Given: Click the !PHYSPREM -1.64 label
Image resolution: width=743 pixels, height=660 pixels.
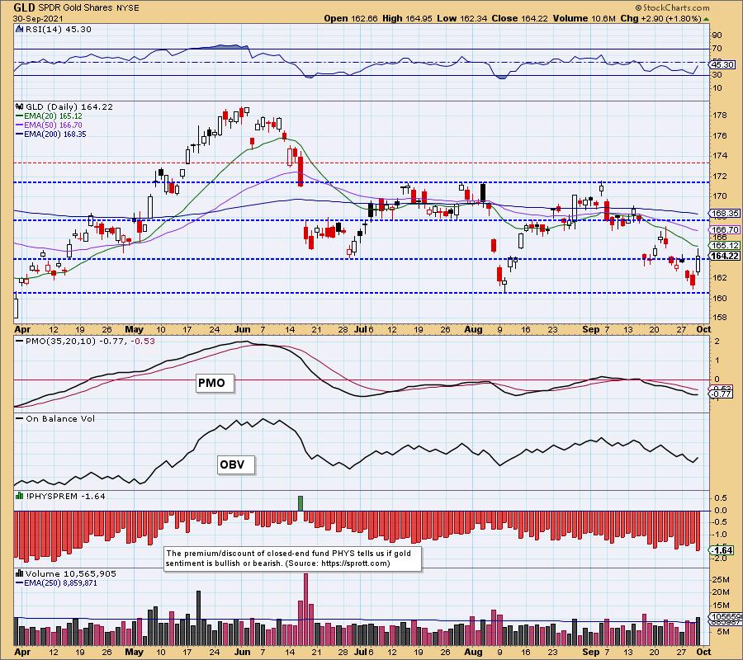Looking at the screenshot, I should (65, 496).
